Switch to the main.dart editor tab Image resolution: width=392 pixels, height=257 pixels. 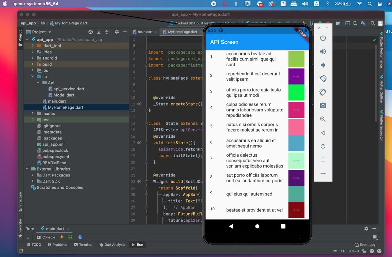point(144,31)
